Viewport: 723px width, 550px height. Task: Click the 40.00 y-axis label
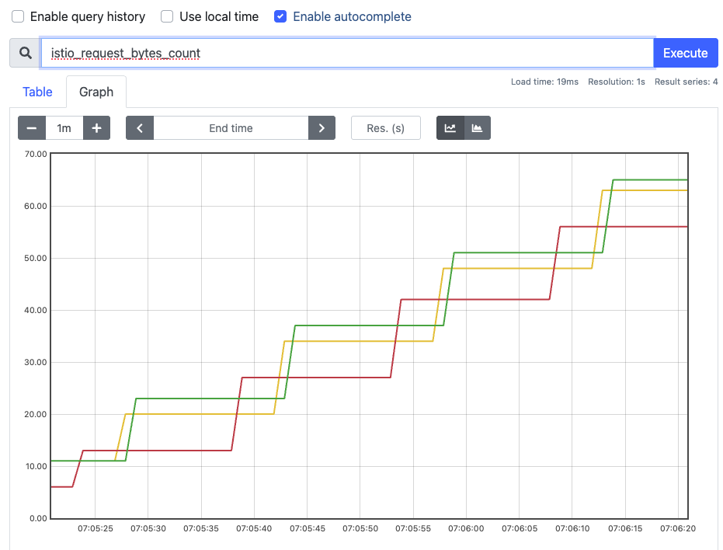click(36, 311)
